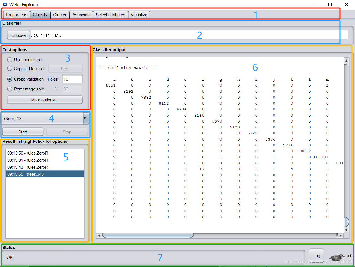Click the Weka bird icon in status bar
The image size is (355, 267).
tap(337, 257)
